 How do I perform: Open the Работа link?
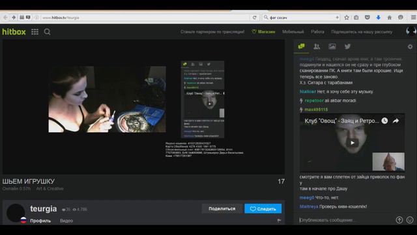[317, 32]
